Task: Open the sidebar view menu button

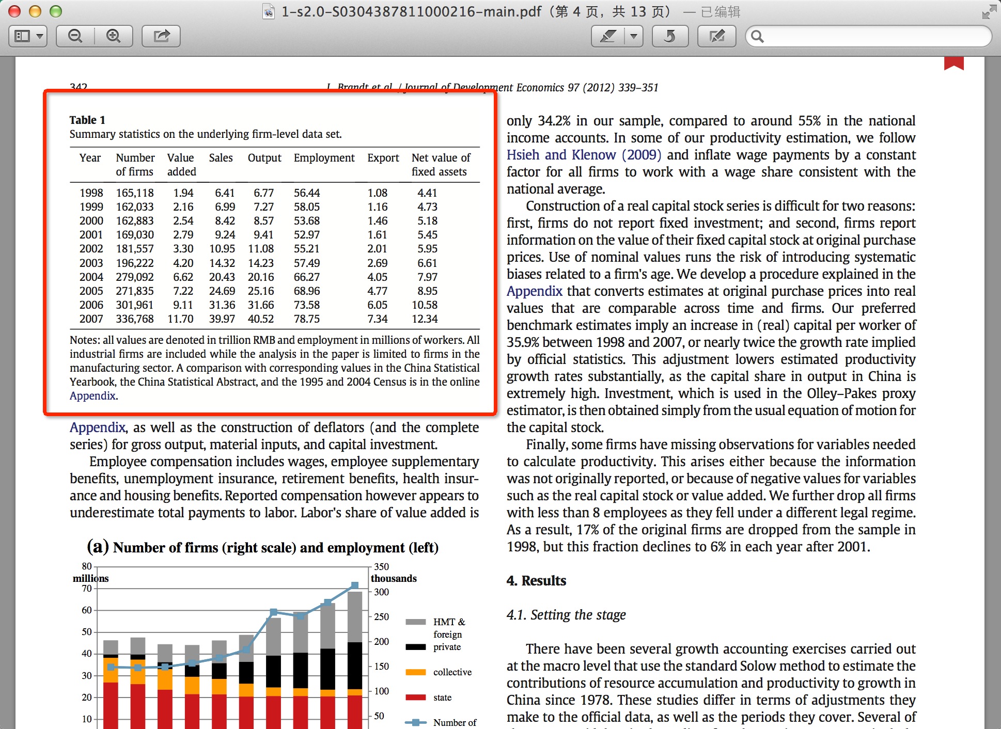Action: (28, 36)
